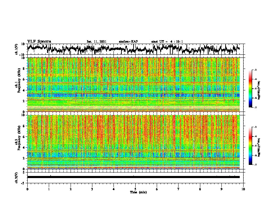The width and height of the screenshot is (274, 212).
Task: Click the ch.1 PSD color scale bar
Action: pyautogui.click(x=250, y=89)
